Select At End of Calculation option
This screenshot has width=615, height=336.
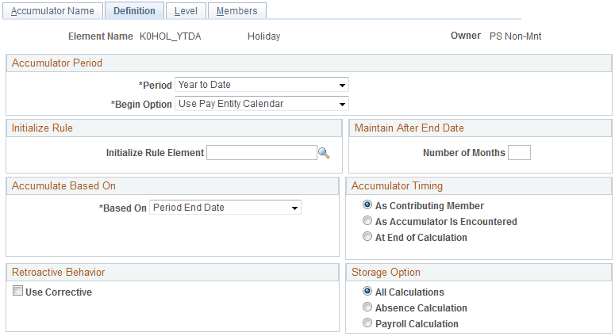pos(367,237)
